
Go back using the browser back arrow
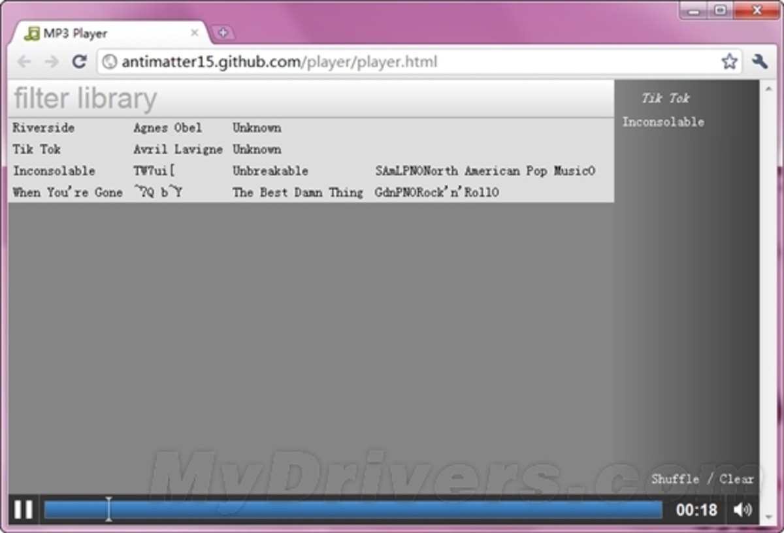point(24,62)
